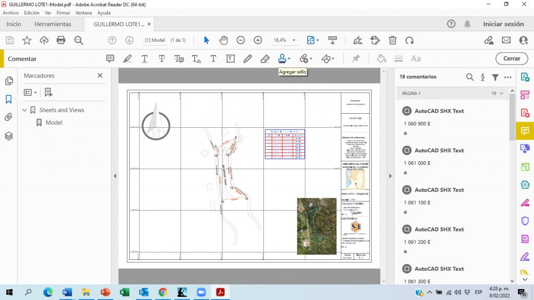Select the eraser tool in the Comentar toolbar

pyautogui.click(x=265, y=59)
